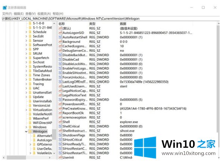Select the TokenBroker tree key
Viewport: 220px width, 163px height.
click(x=42, y=80)
